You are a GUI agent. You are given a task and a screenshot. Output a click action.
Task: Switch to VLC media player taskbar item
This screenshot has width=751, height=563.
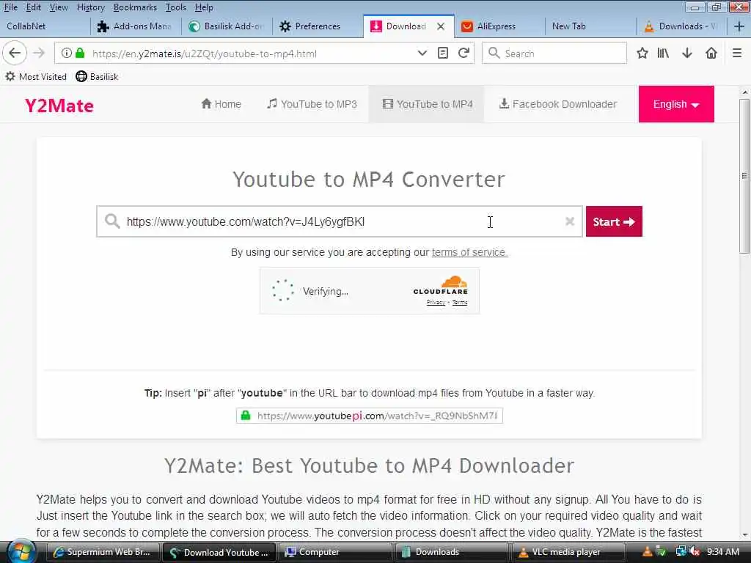[x=568, y=552]
